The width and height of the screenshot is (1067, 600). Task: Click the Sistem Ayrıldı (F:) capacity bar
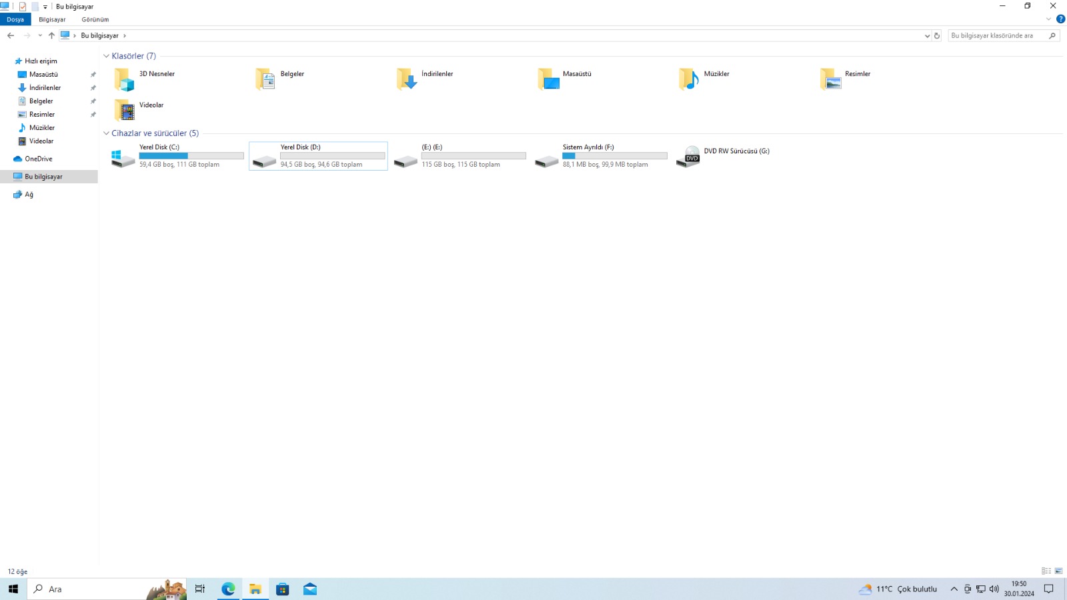pos(615,156)
